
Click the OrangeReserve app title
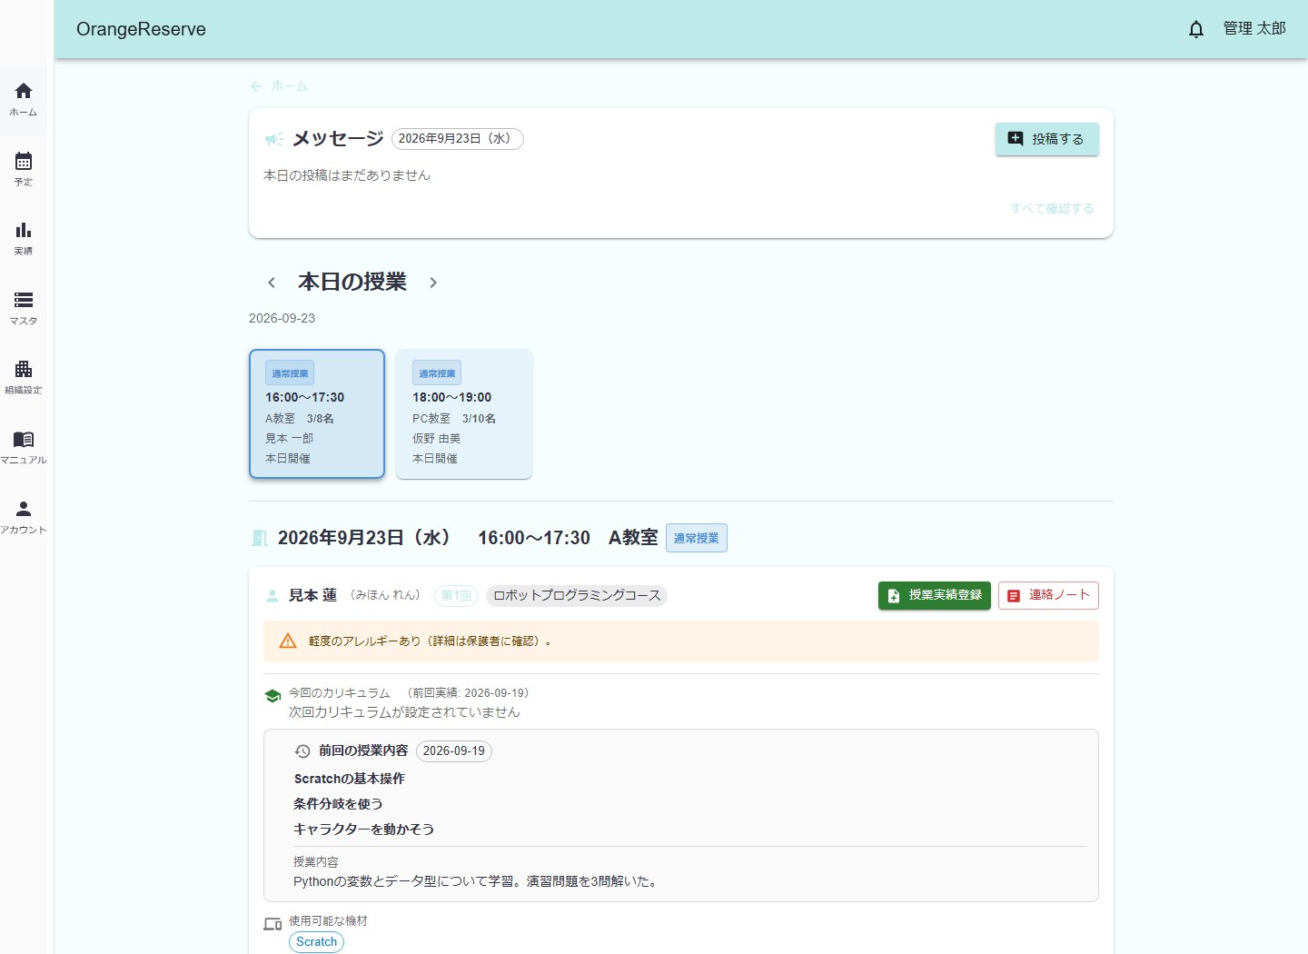[x=141, y=29]
